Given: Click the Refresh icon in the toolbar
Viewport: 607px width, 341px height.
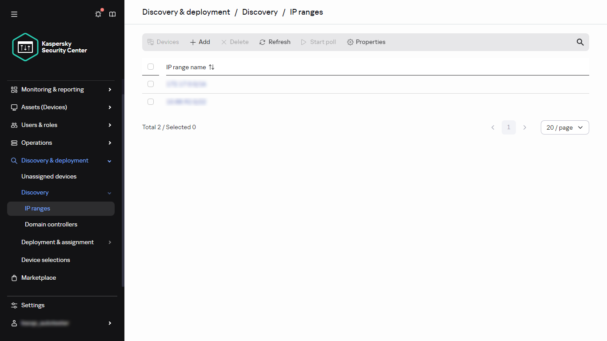Looking at the screenshot, I should click(x=262, y=42).
